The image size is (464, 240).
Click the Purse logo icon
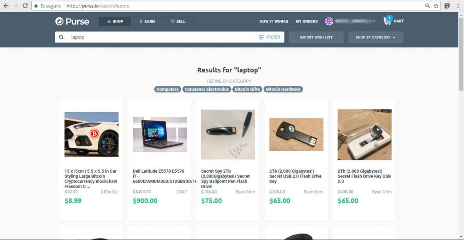(59, 21)
